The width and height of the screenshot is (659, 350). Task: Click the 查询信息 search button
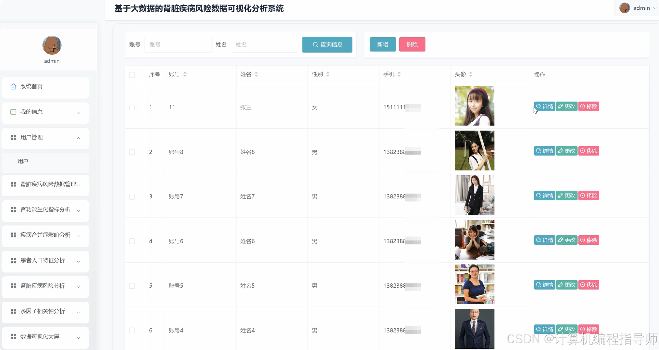coord(327,44)
